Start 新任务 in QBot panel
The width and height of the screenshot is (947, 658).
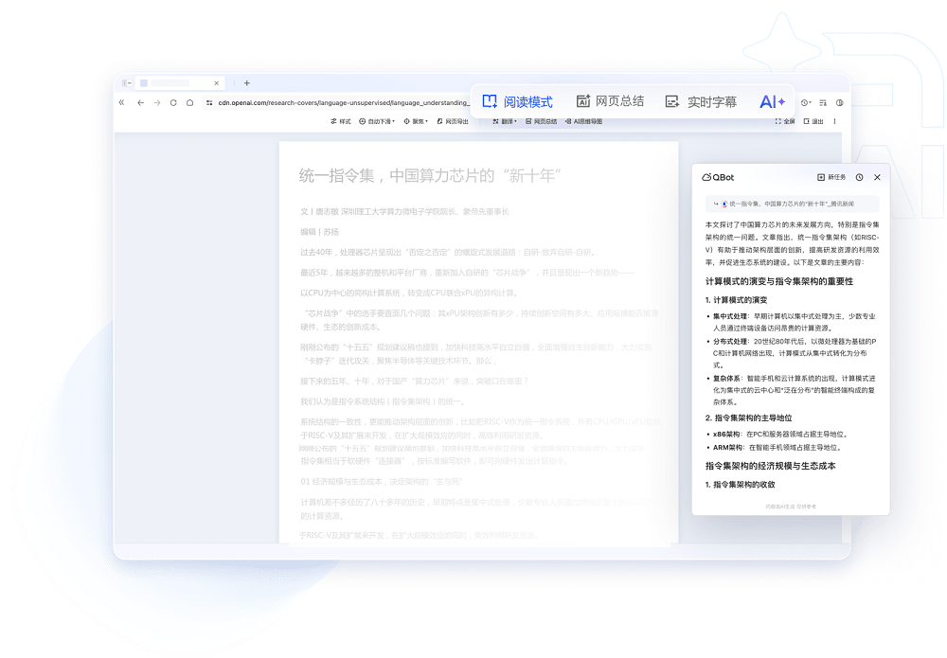click(x=831, y=177)
